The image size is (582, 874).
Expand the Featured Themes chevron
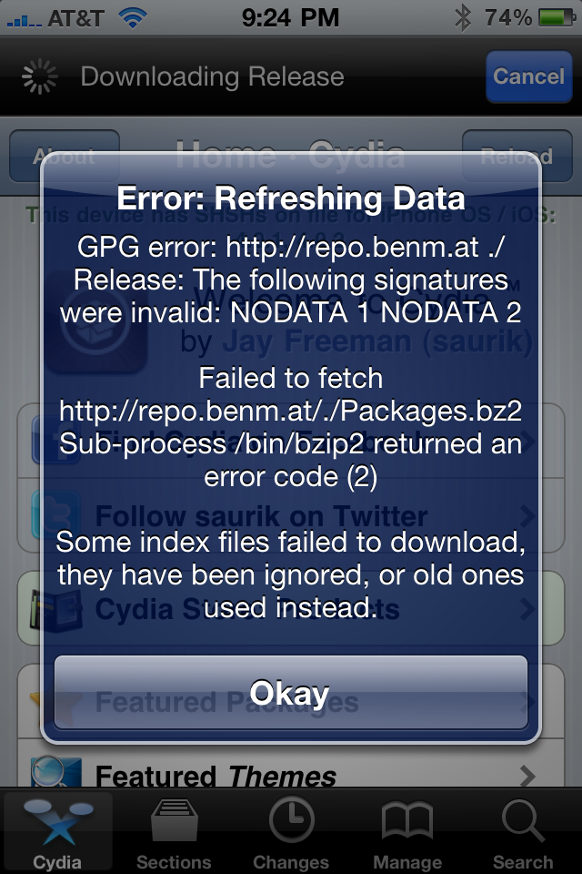tap(527, 776)
